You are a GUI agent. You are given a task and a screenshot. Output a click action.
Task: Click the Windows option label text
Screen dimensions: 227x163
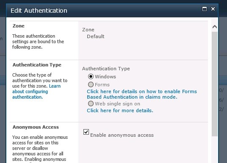tap(105, 77)
